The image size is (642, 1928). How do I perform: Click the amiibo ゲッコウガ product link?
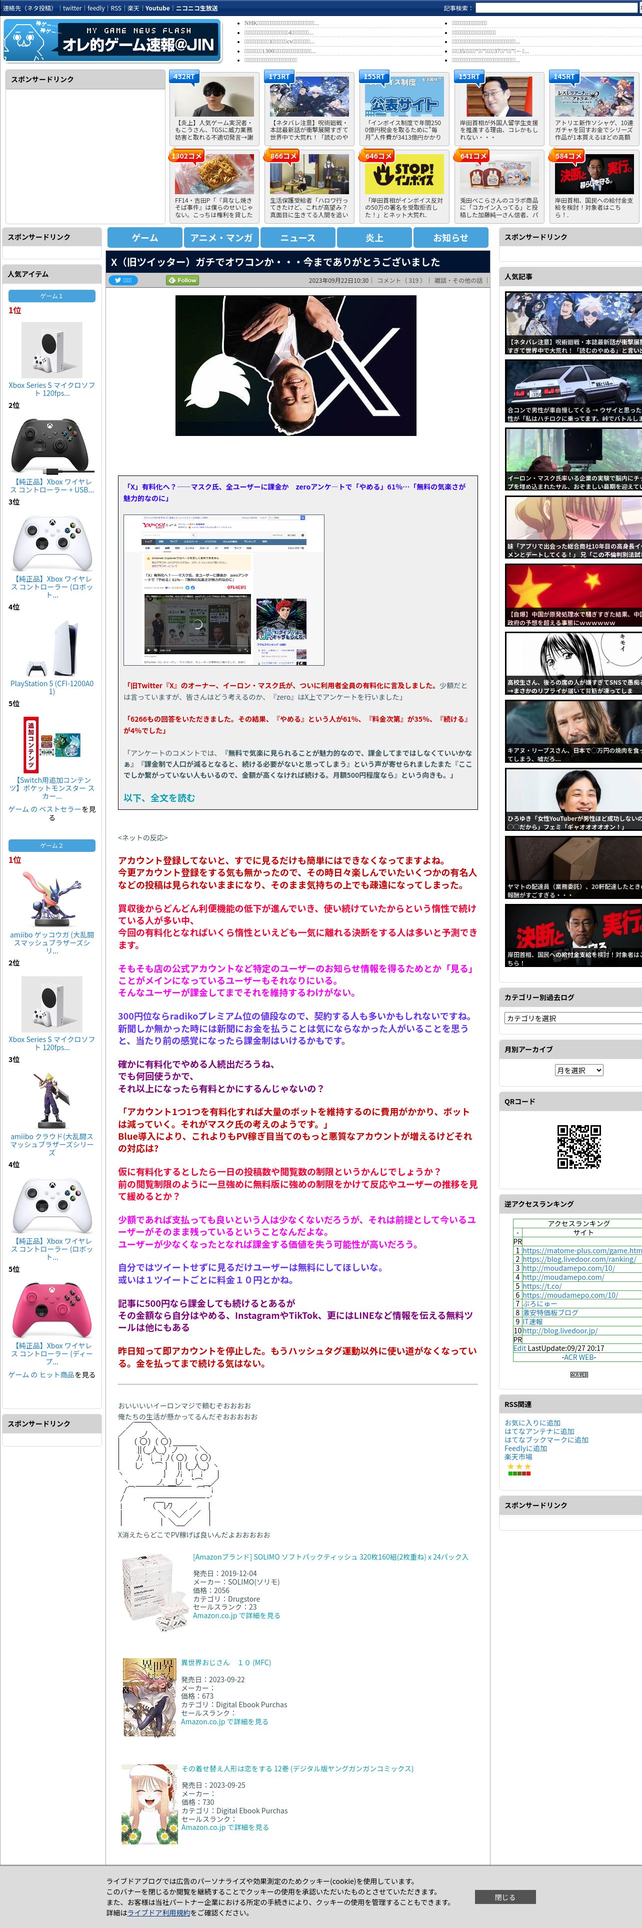tap(51, 942)
